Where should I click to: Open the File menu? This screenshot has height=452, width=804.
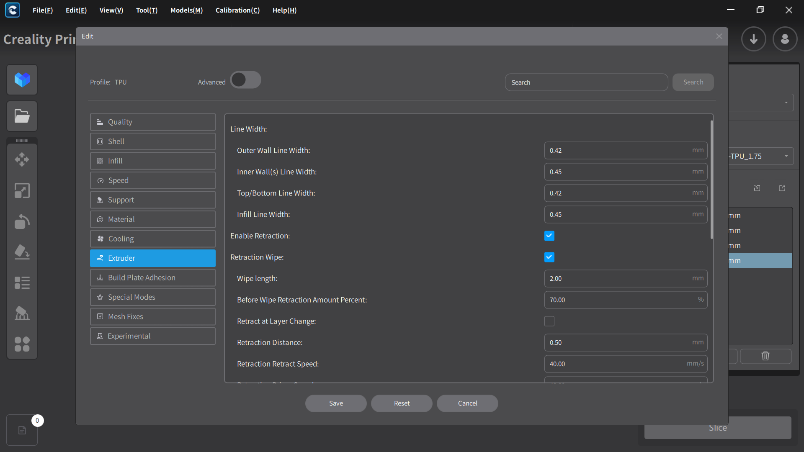pyautogui.click(x=43, y=10)
